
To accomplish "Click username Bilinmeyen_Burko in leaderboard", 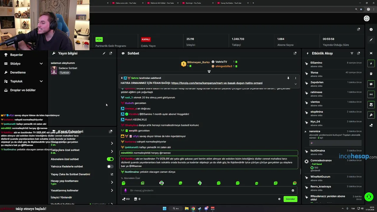I will [198, 62].
